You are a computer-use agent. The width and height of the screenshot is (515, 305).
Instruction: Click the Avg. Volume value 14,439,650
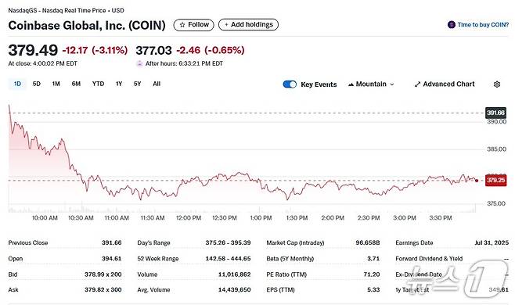click(x=234, y=290)
